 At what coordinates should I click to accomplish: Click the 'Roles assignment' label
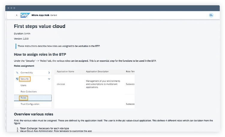coord(24,66)
